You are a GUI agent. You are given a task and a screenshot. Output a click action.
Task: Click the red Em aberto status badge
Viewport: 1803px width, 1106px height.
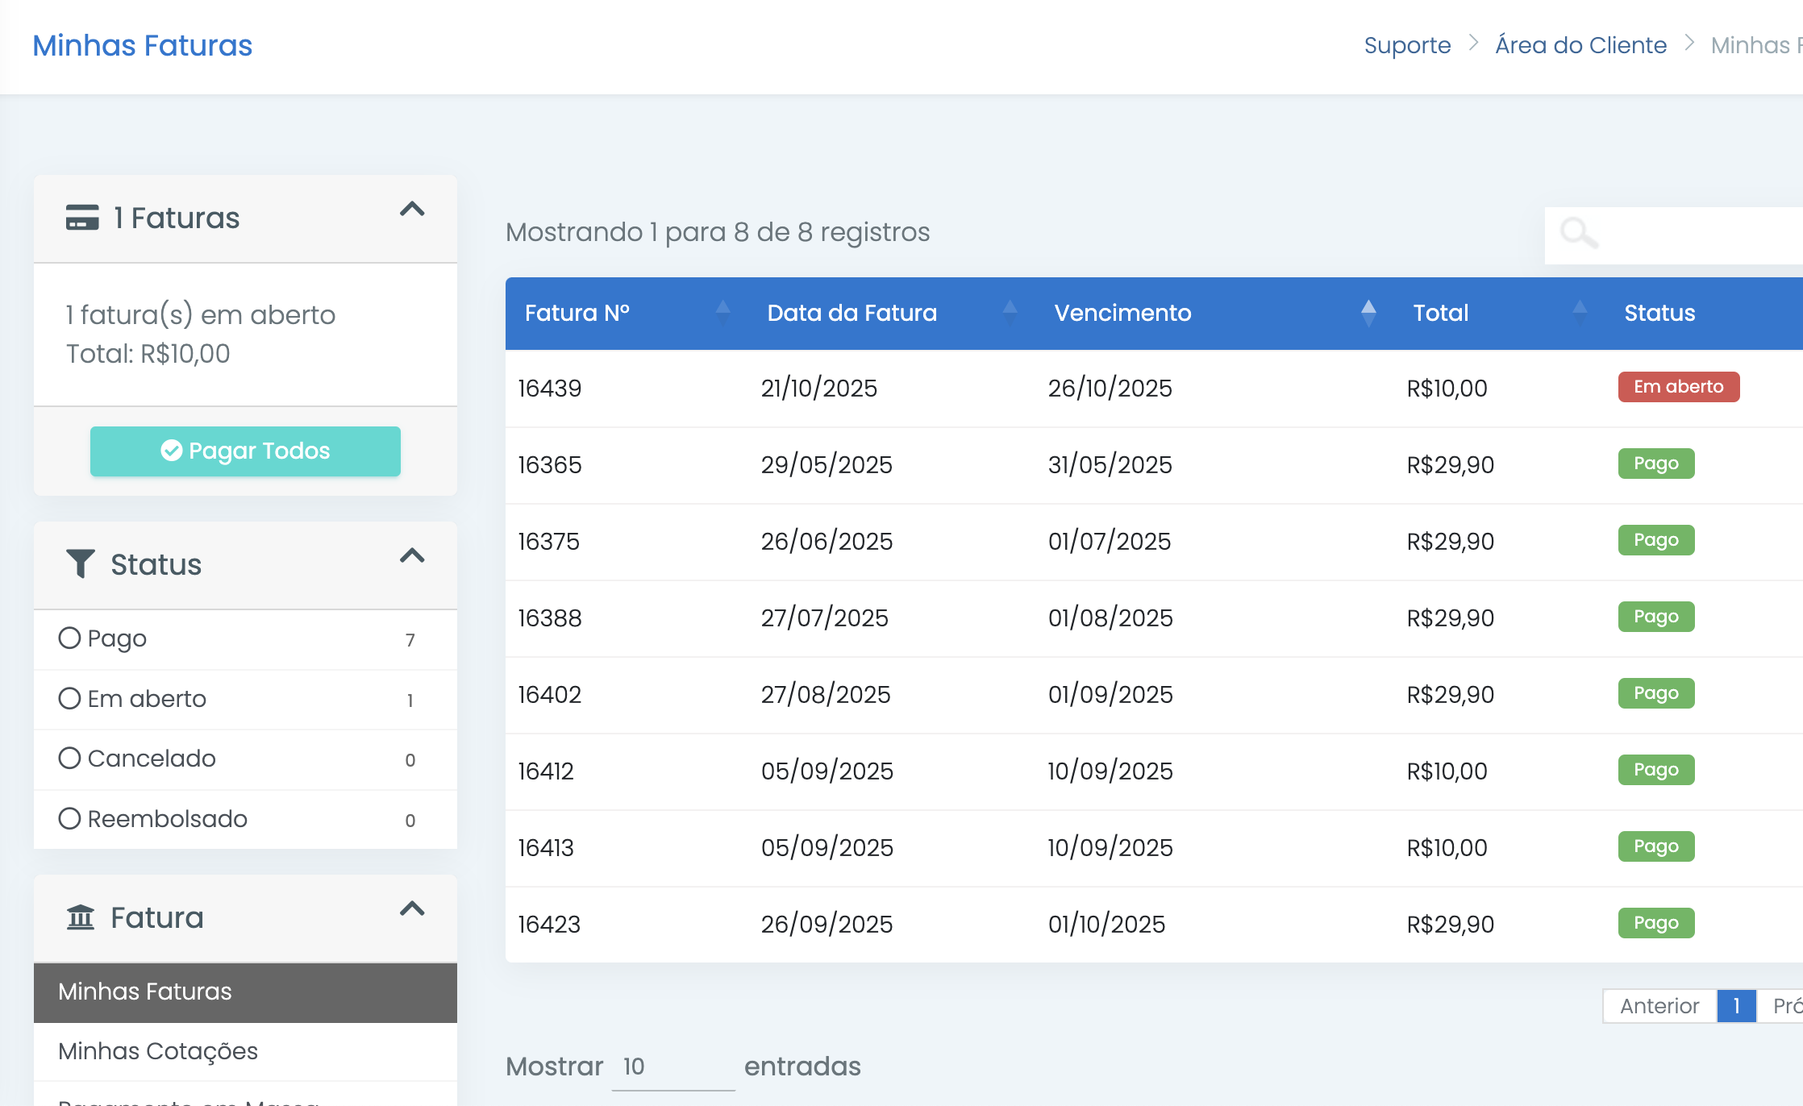click(1678, 387)
